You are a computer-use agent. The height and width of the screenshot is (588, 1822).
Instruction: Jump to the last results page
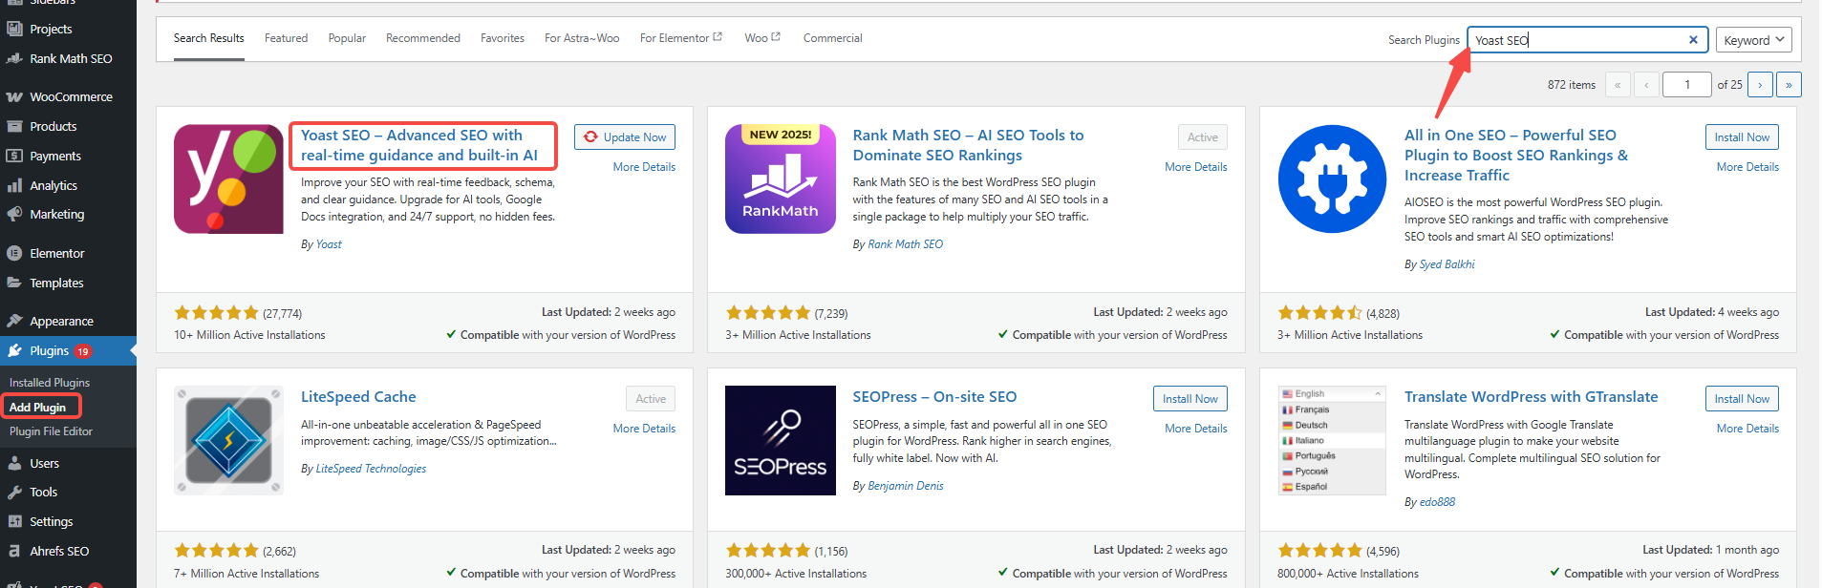pos(1789,85)
